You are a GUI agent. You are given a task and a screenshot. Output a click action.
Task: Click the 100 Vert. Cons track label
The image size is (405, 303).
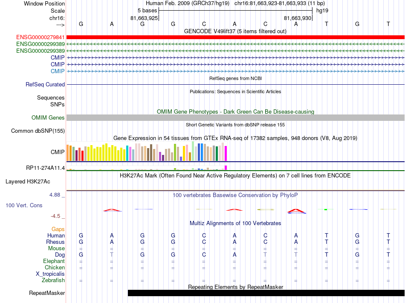(x=24, y=205)
